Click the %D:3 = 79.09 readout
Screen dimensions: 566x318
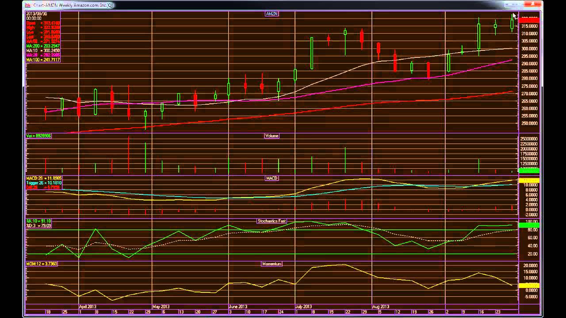coord(39,225)
